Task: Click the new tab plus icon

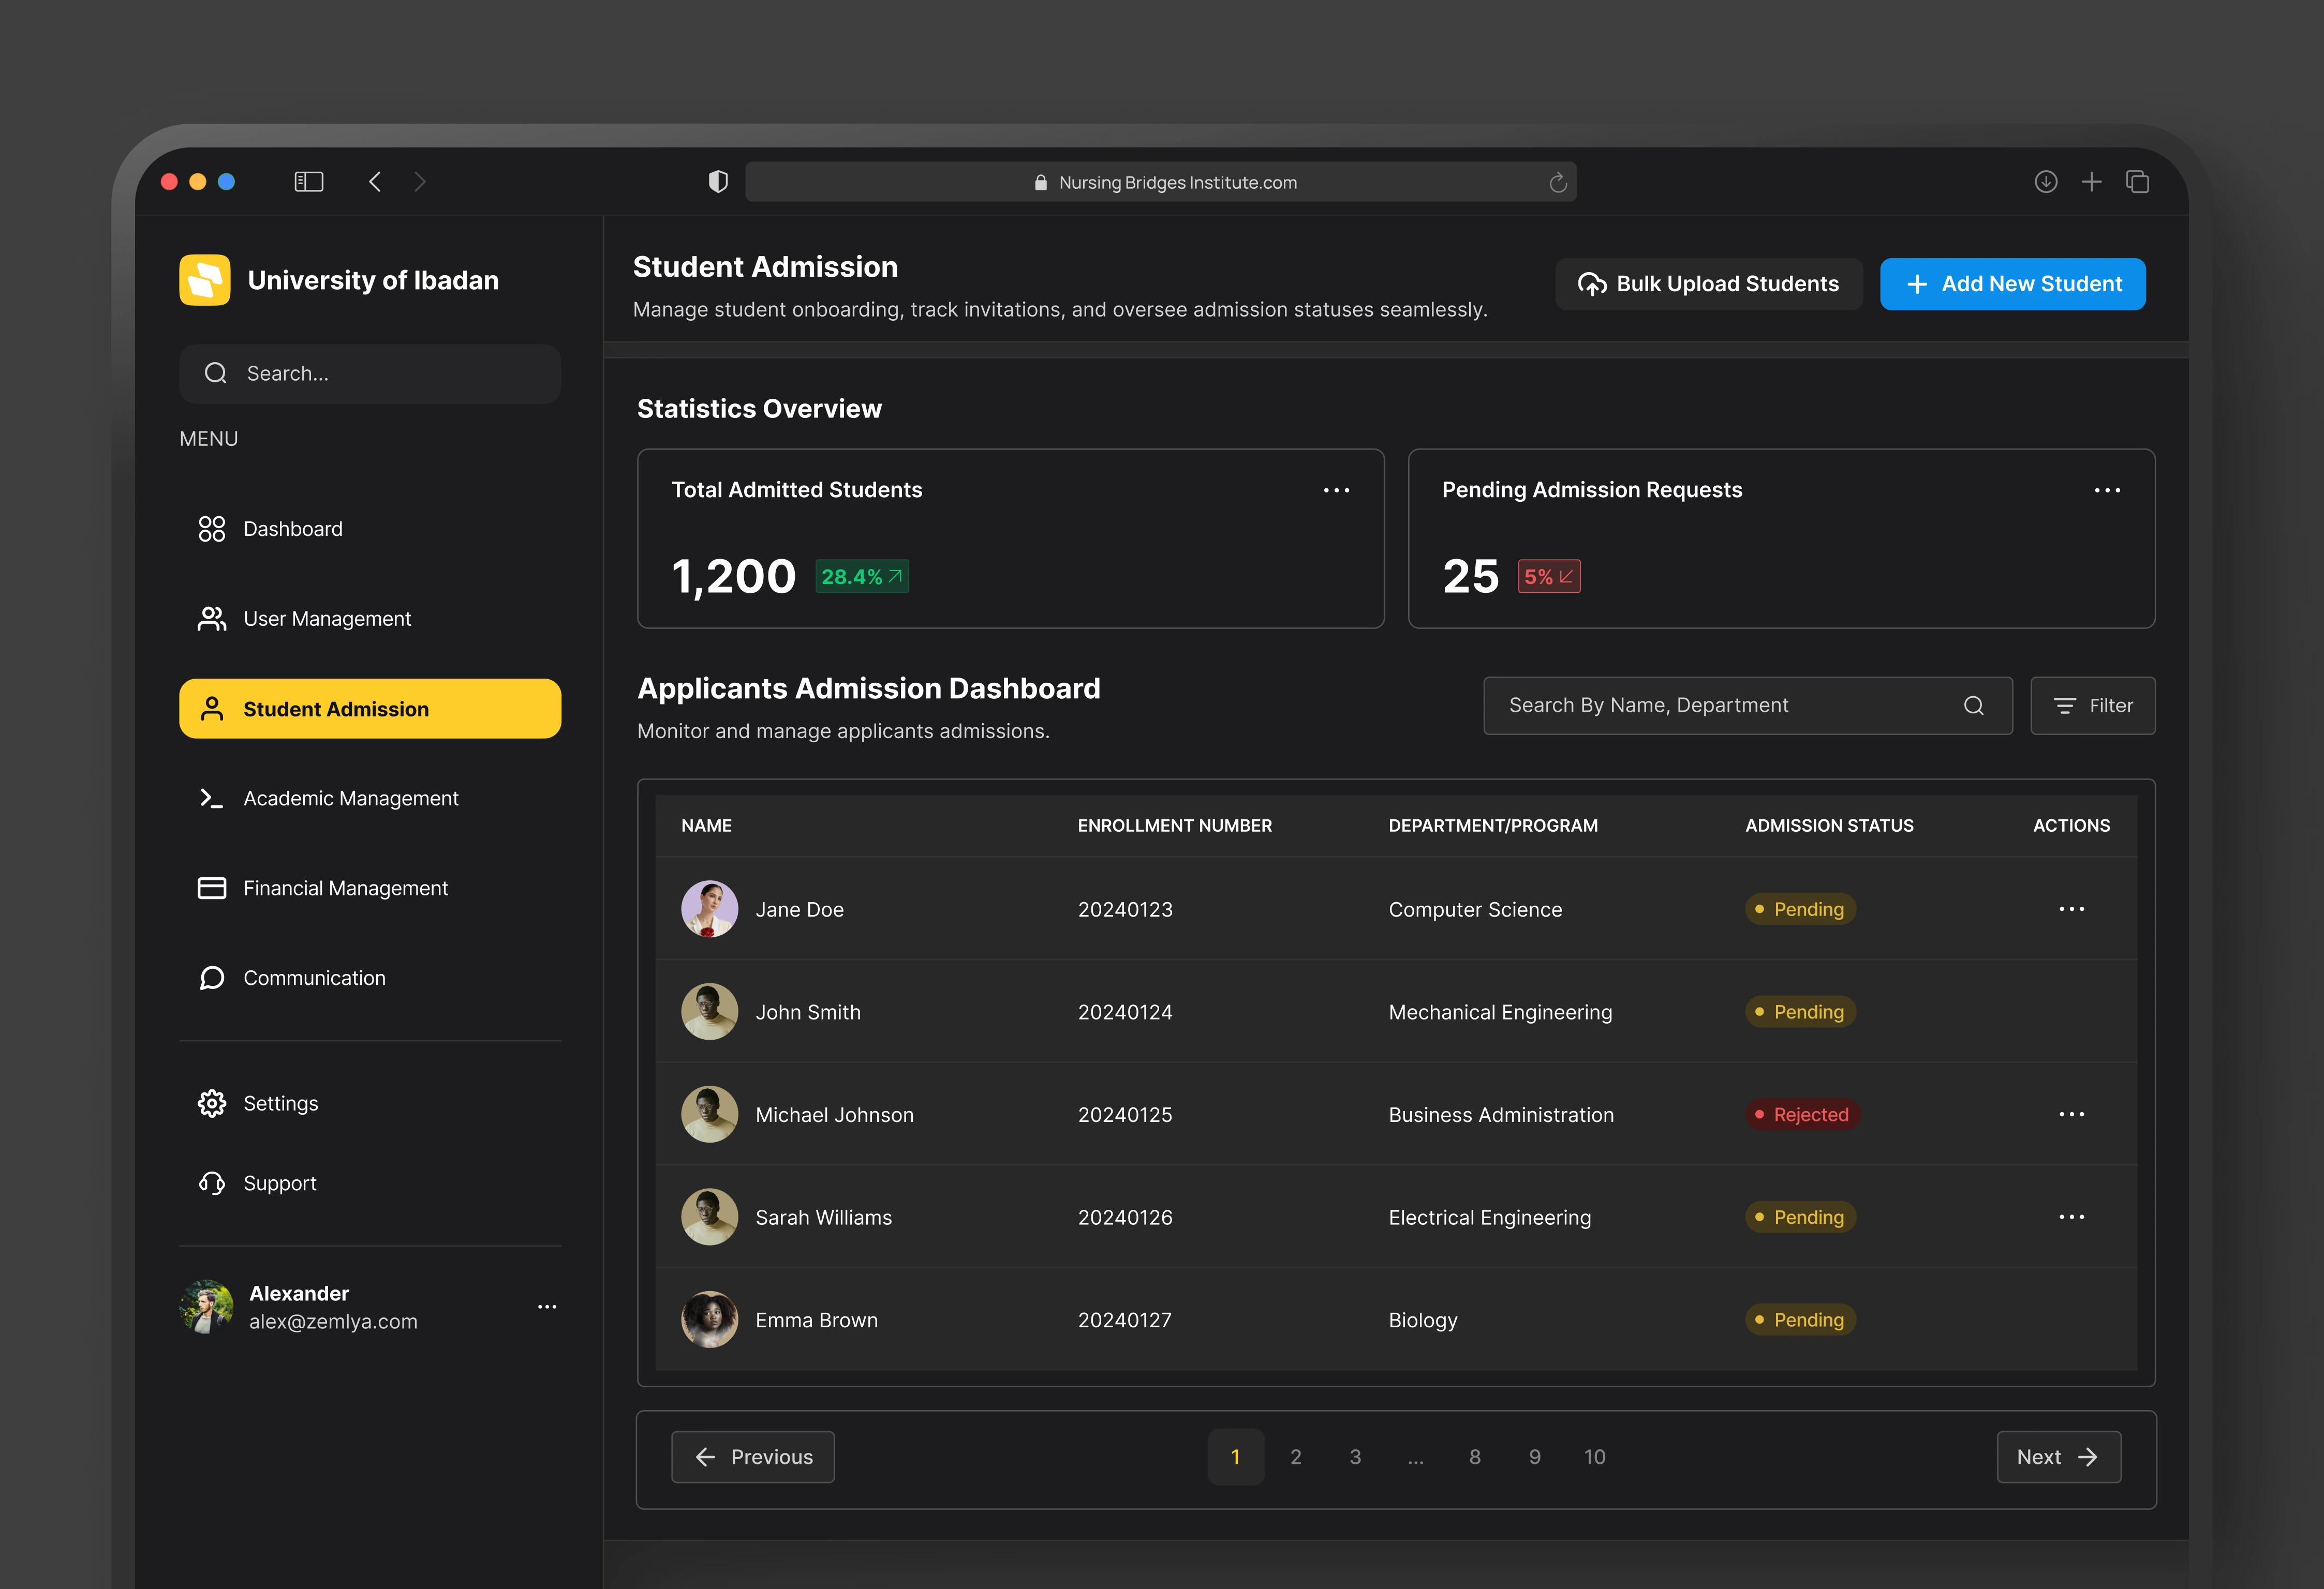Action: click(2091, 182)
